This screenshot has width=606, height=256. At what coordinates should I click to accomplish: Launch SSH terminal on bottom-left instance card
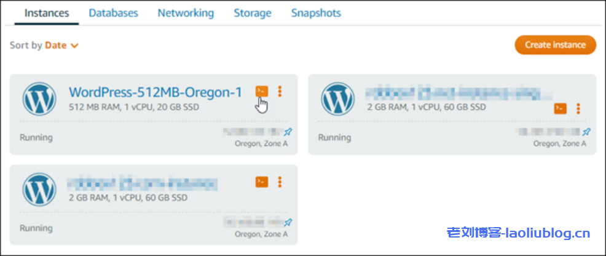262,182
